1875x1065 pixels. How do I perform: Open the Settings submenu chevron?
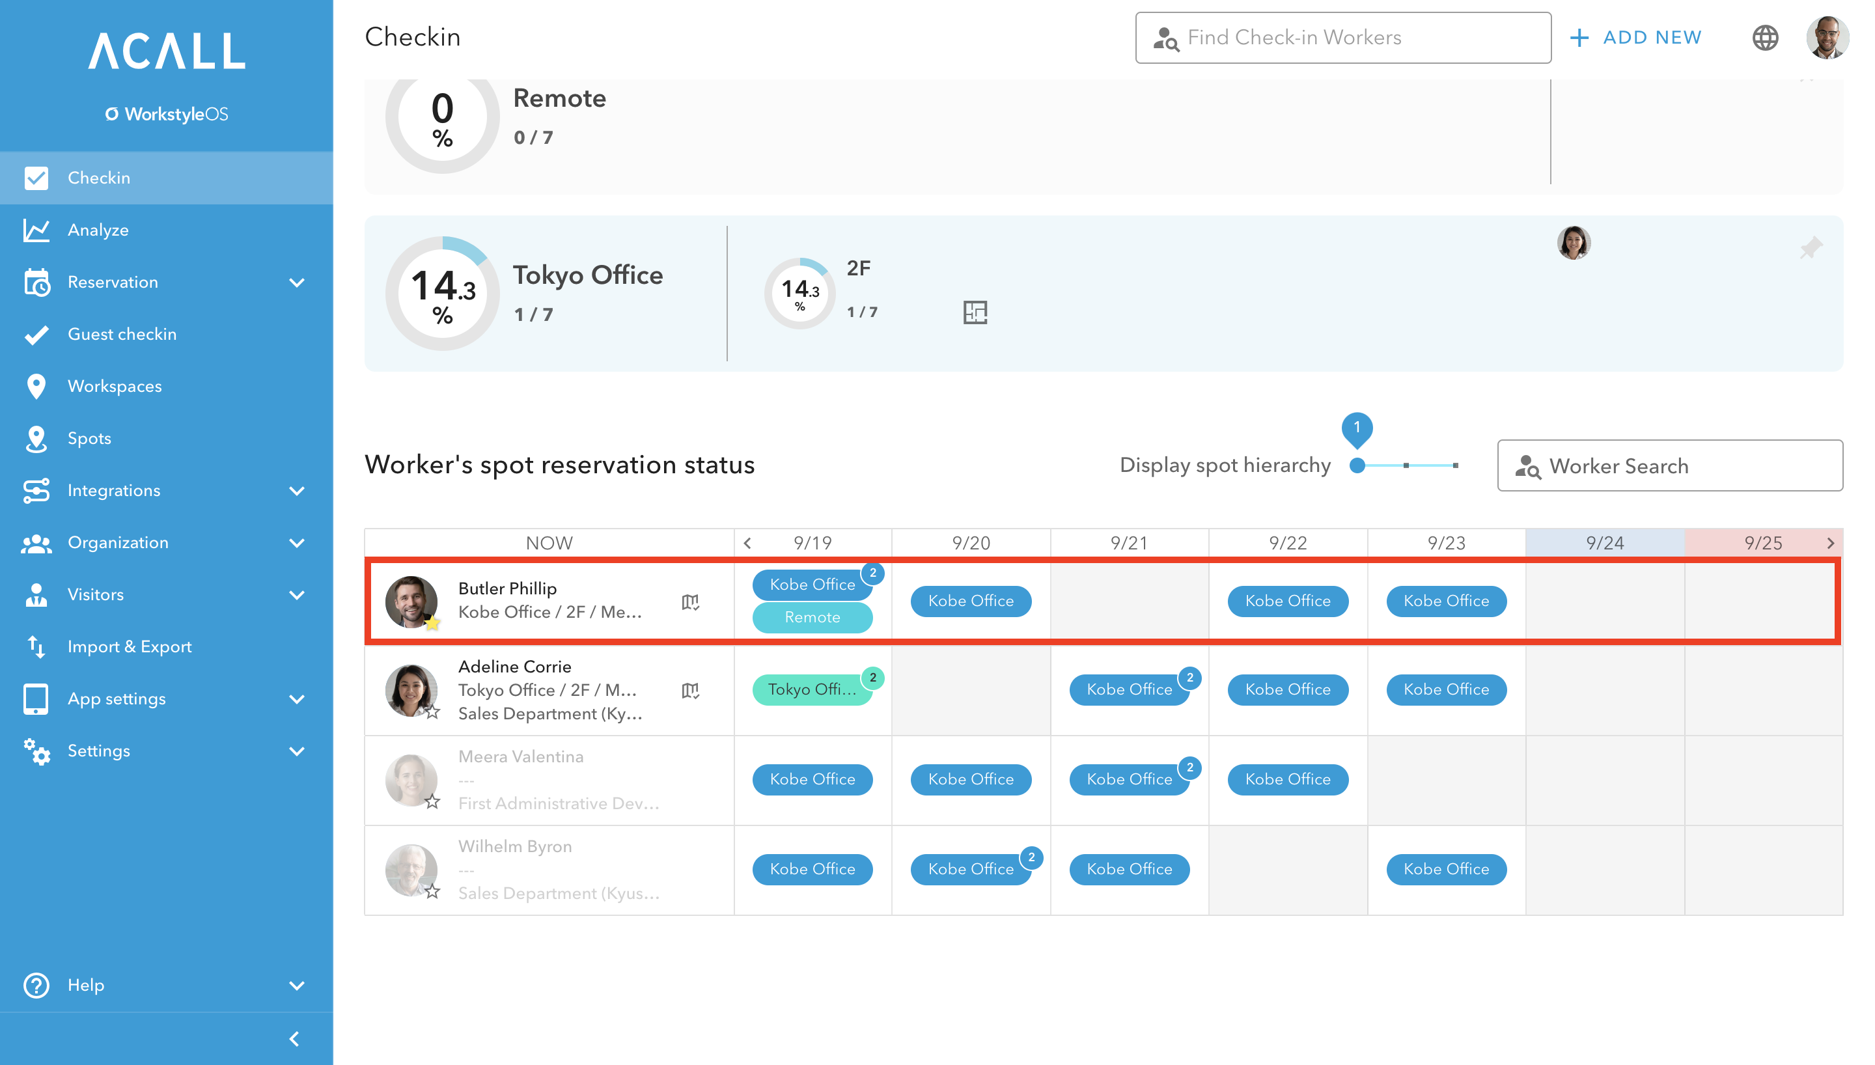297,751
